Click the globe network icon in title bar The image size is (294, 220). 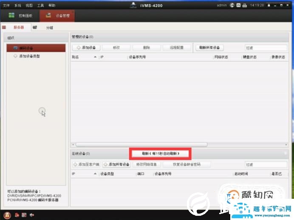coord(232,5)
